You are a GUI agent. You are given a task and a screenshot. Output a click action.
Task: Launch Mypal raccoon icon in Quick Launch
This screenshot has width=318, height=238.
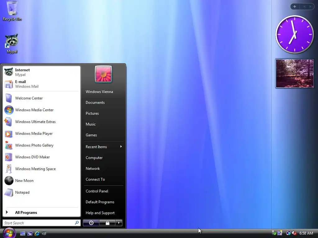click(44, 233)
